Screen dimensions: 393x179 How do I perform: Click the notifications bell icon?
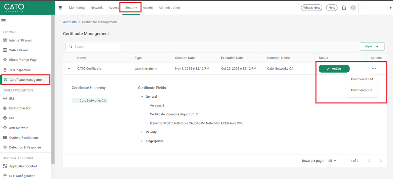click(x=344, y=8)
